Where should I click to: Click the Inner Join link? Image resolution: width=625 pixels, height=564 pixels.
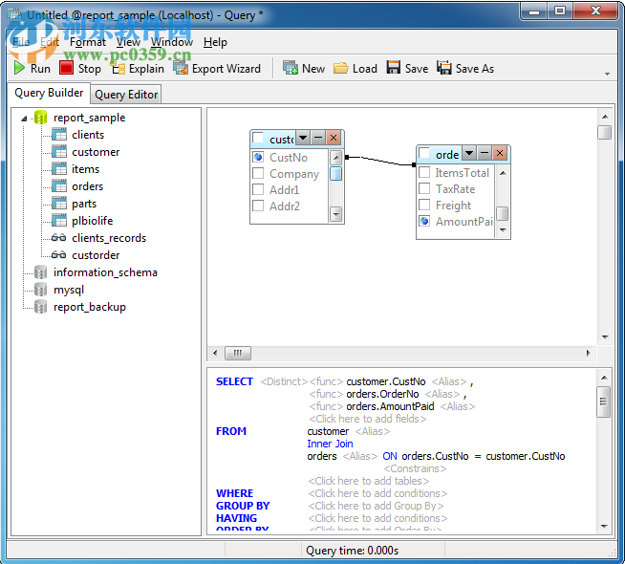330,444
